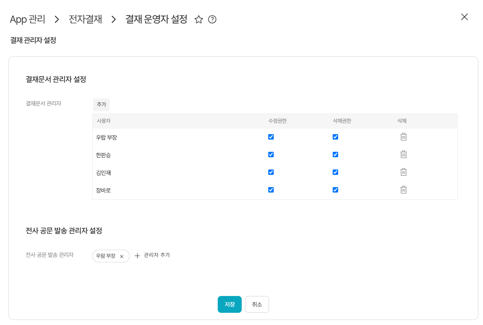Select the 우람 부장 manager chip
483x325 pixels.
click(106, 256)
